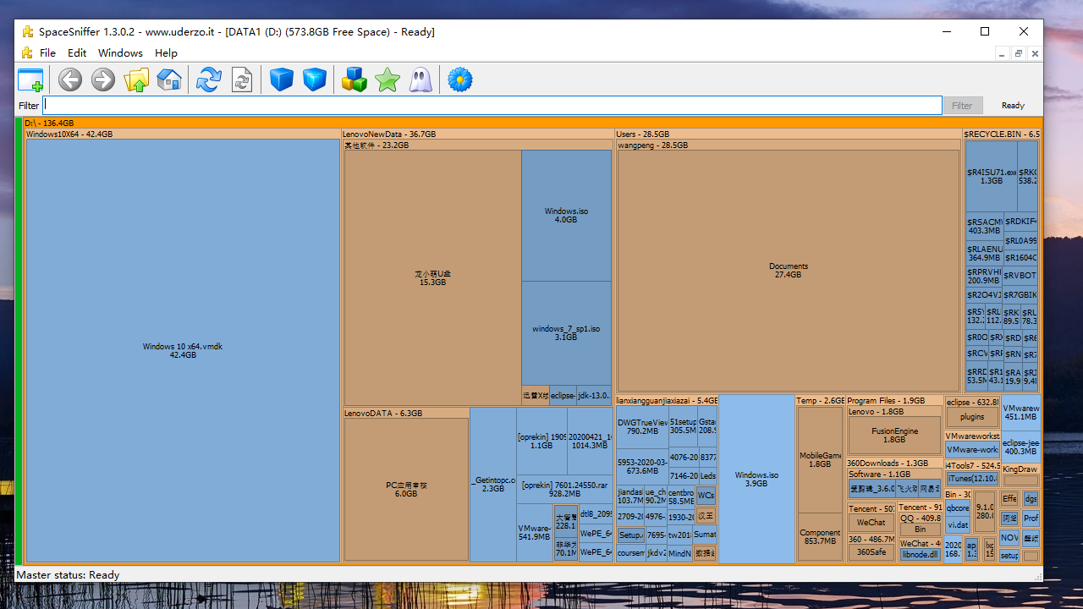Select the Windows 10 x64.vmdk block
Viewport: 1083px width, 609px height.
[x=183, y=350]
